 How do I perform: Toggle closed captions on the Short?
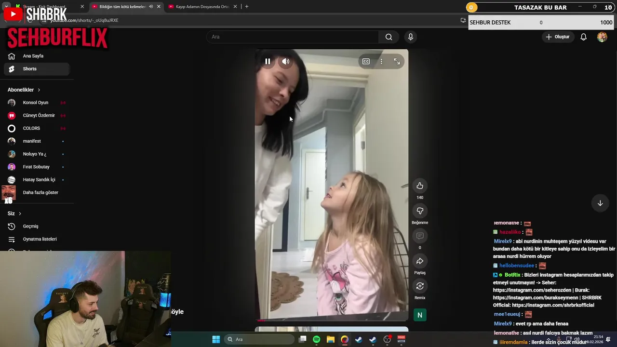[x=366, y=61]
